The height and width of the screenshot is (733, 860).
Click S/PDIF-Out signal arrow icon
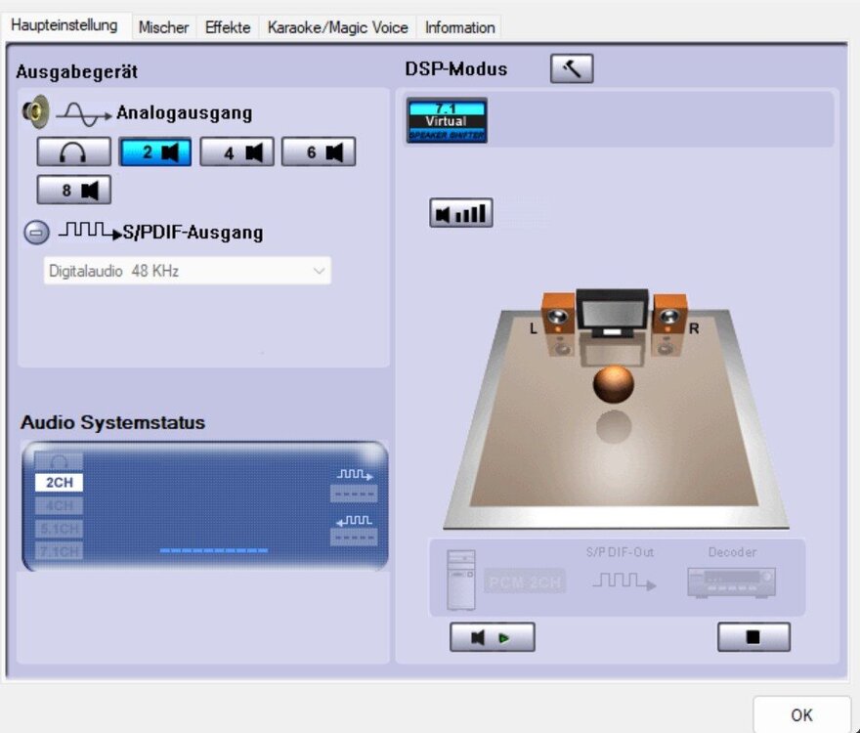pyautogui.click(x=624, y=581)
